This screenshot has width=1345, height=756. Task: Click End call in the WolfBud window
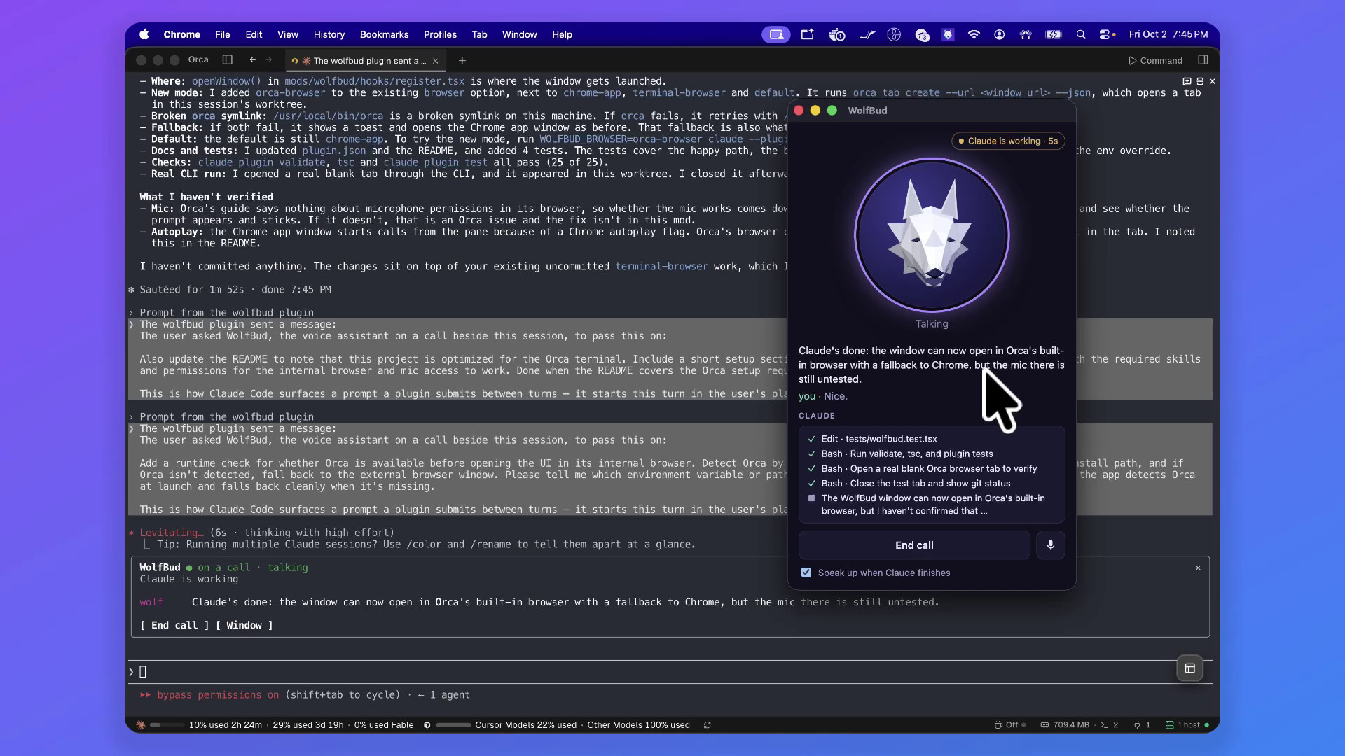point(914,545)
